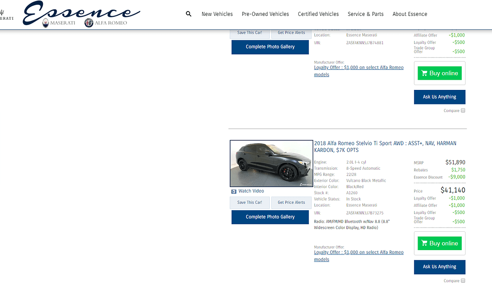Click Save This Car for the Stelvio Ti Sport
The width and height of the screenshot is (492, 289).
(250, 202)
